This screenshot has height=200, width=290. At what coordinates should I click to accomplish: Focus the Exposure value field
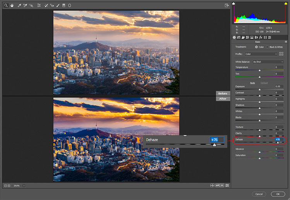279,86
